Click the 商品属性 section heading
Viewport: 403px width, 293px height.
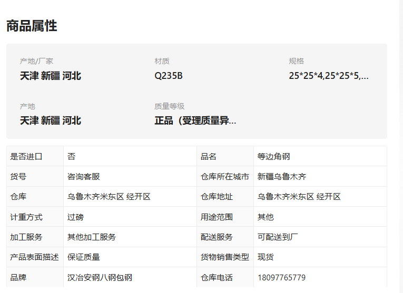coord(32,26)
